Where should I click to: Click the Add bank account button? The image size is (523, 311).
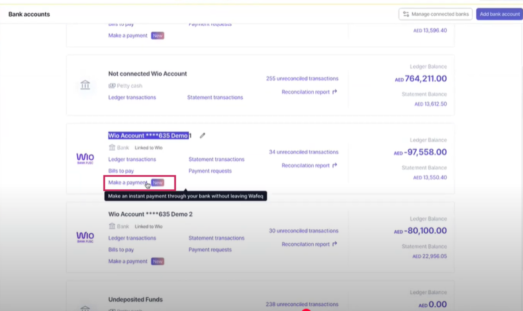(499, 14)
